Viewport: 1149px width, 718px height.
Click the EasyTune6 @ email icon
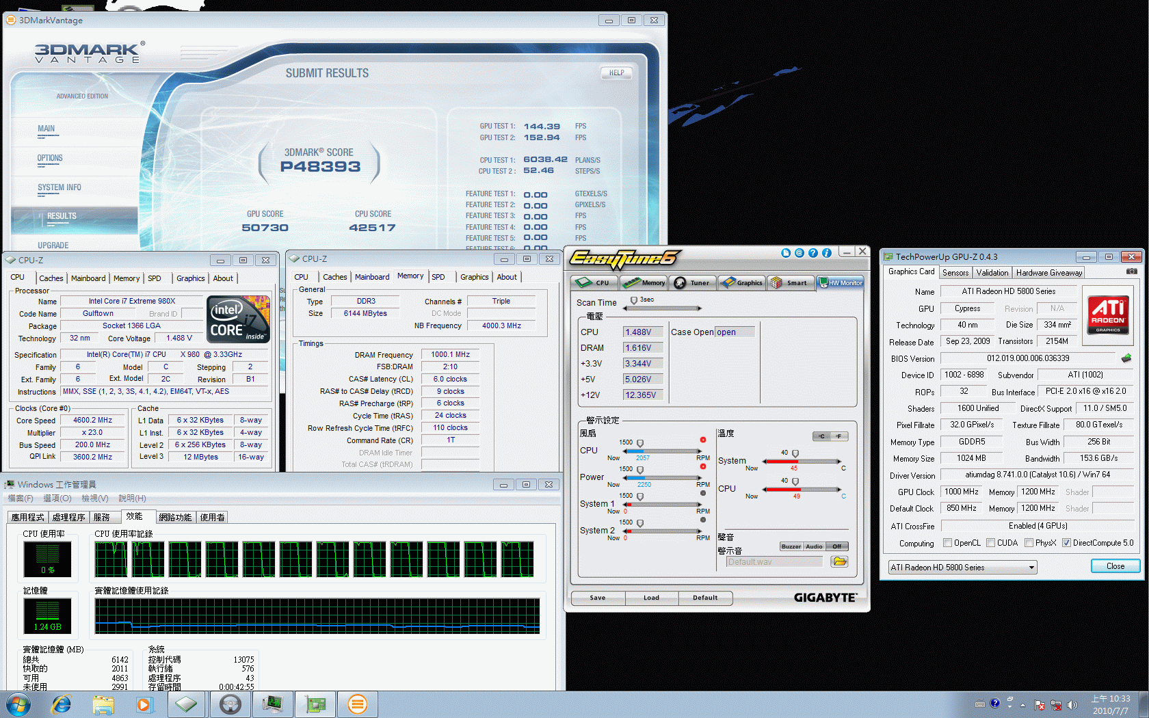coord(799,253)
